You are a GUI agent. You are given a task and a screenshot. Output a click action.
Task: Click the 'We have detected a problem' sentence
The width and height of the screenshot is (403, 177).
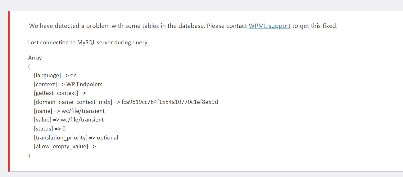coord(183,26)
